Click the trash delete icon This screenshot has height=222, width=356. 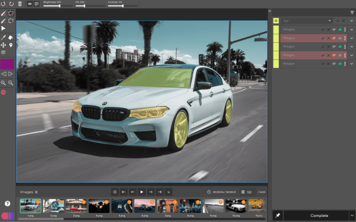click(20, 4)
